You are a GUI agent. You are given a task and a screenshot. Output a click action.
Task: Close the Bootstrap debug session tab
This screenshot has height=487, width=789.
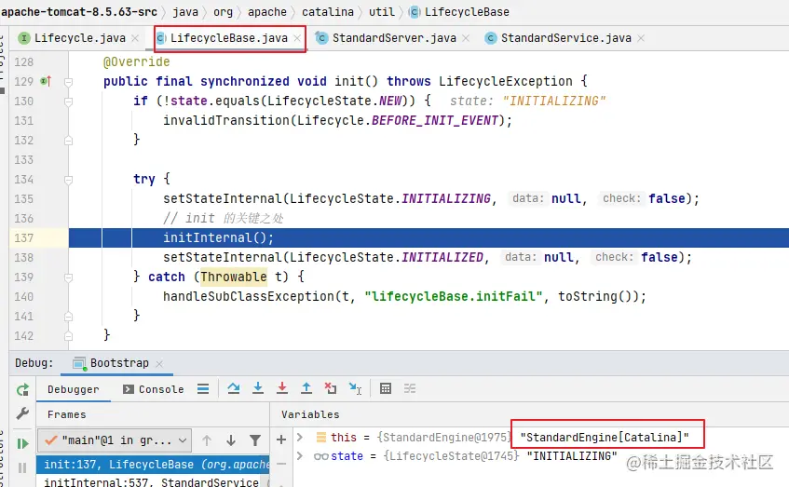coord(159,363)
